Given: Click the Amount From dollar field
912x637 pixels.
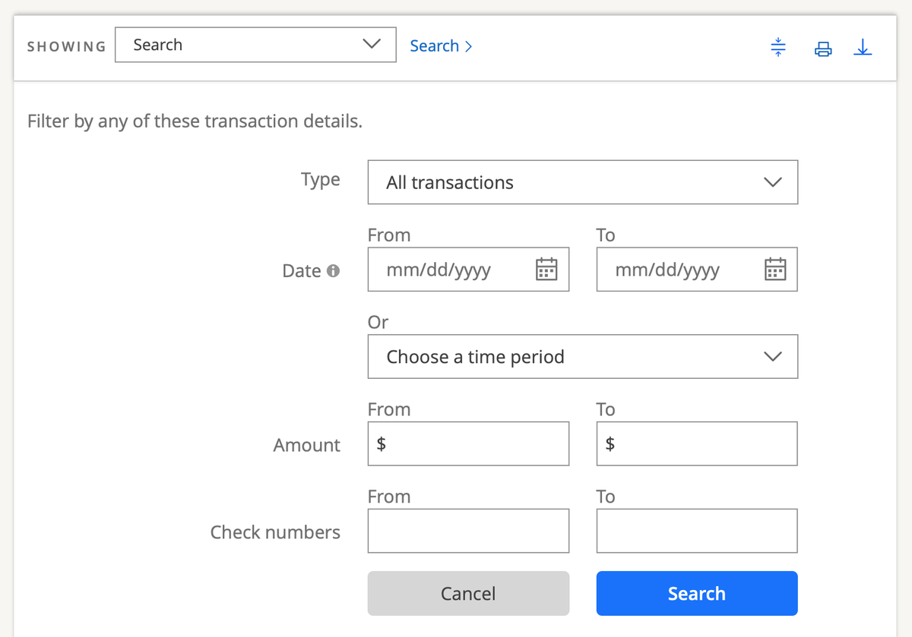Looking at the screenshot, I should point(468,444).
